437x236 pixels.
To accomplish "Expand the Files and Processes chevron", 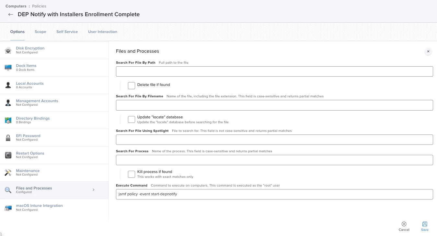I will pos(93,190).
